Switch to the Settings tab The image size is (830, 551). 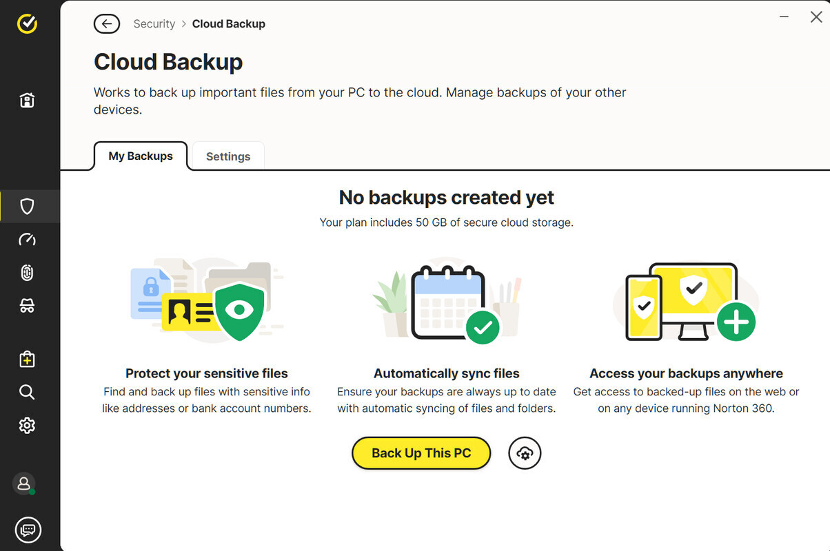click(x=228, y=156)
